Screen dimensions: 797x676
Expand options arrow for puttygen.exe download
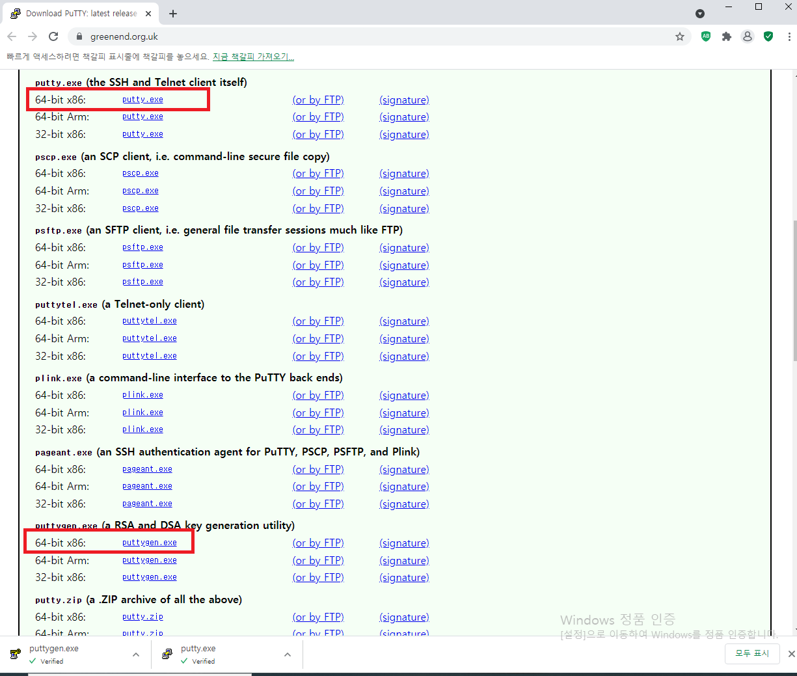136,655
